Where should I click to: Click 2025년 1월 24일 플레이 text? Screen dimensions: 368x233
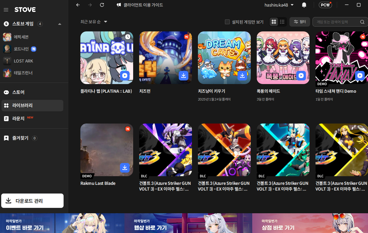pos(214,99)
